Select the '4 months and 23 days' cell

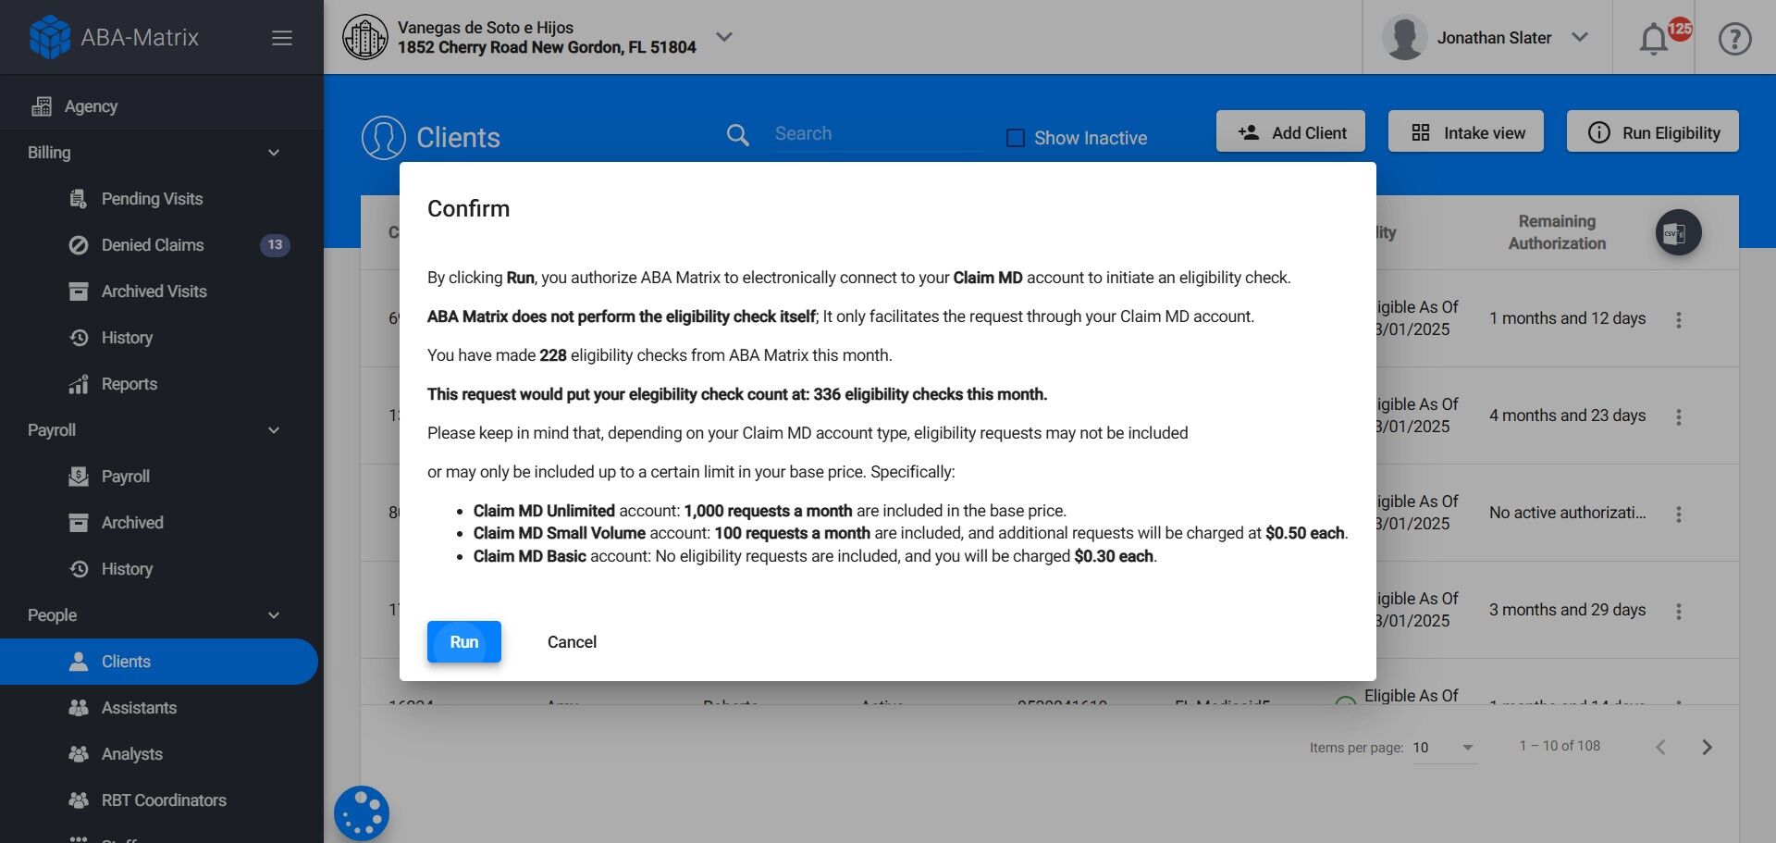[x=1567, y=415]
